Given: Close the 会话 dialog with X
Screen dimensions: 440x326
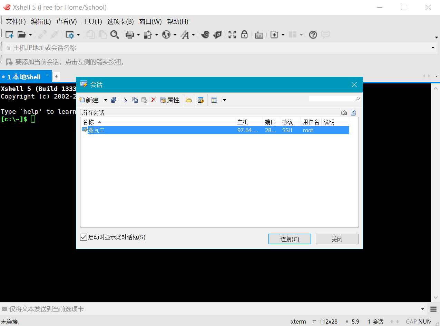Looking at the screenshot, I should (354, 85).
